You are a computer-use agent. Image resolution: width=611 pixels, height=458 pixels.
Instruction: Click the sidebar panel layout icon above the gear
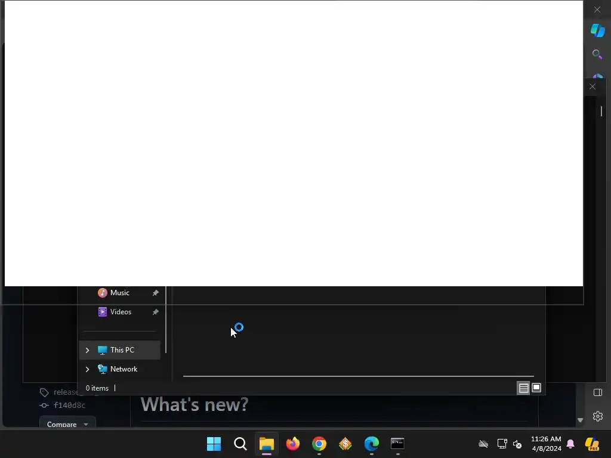click(598, 392)
